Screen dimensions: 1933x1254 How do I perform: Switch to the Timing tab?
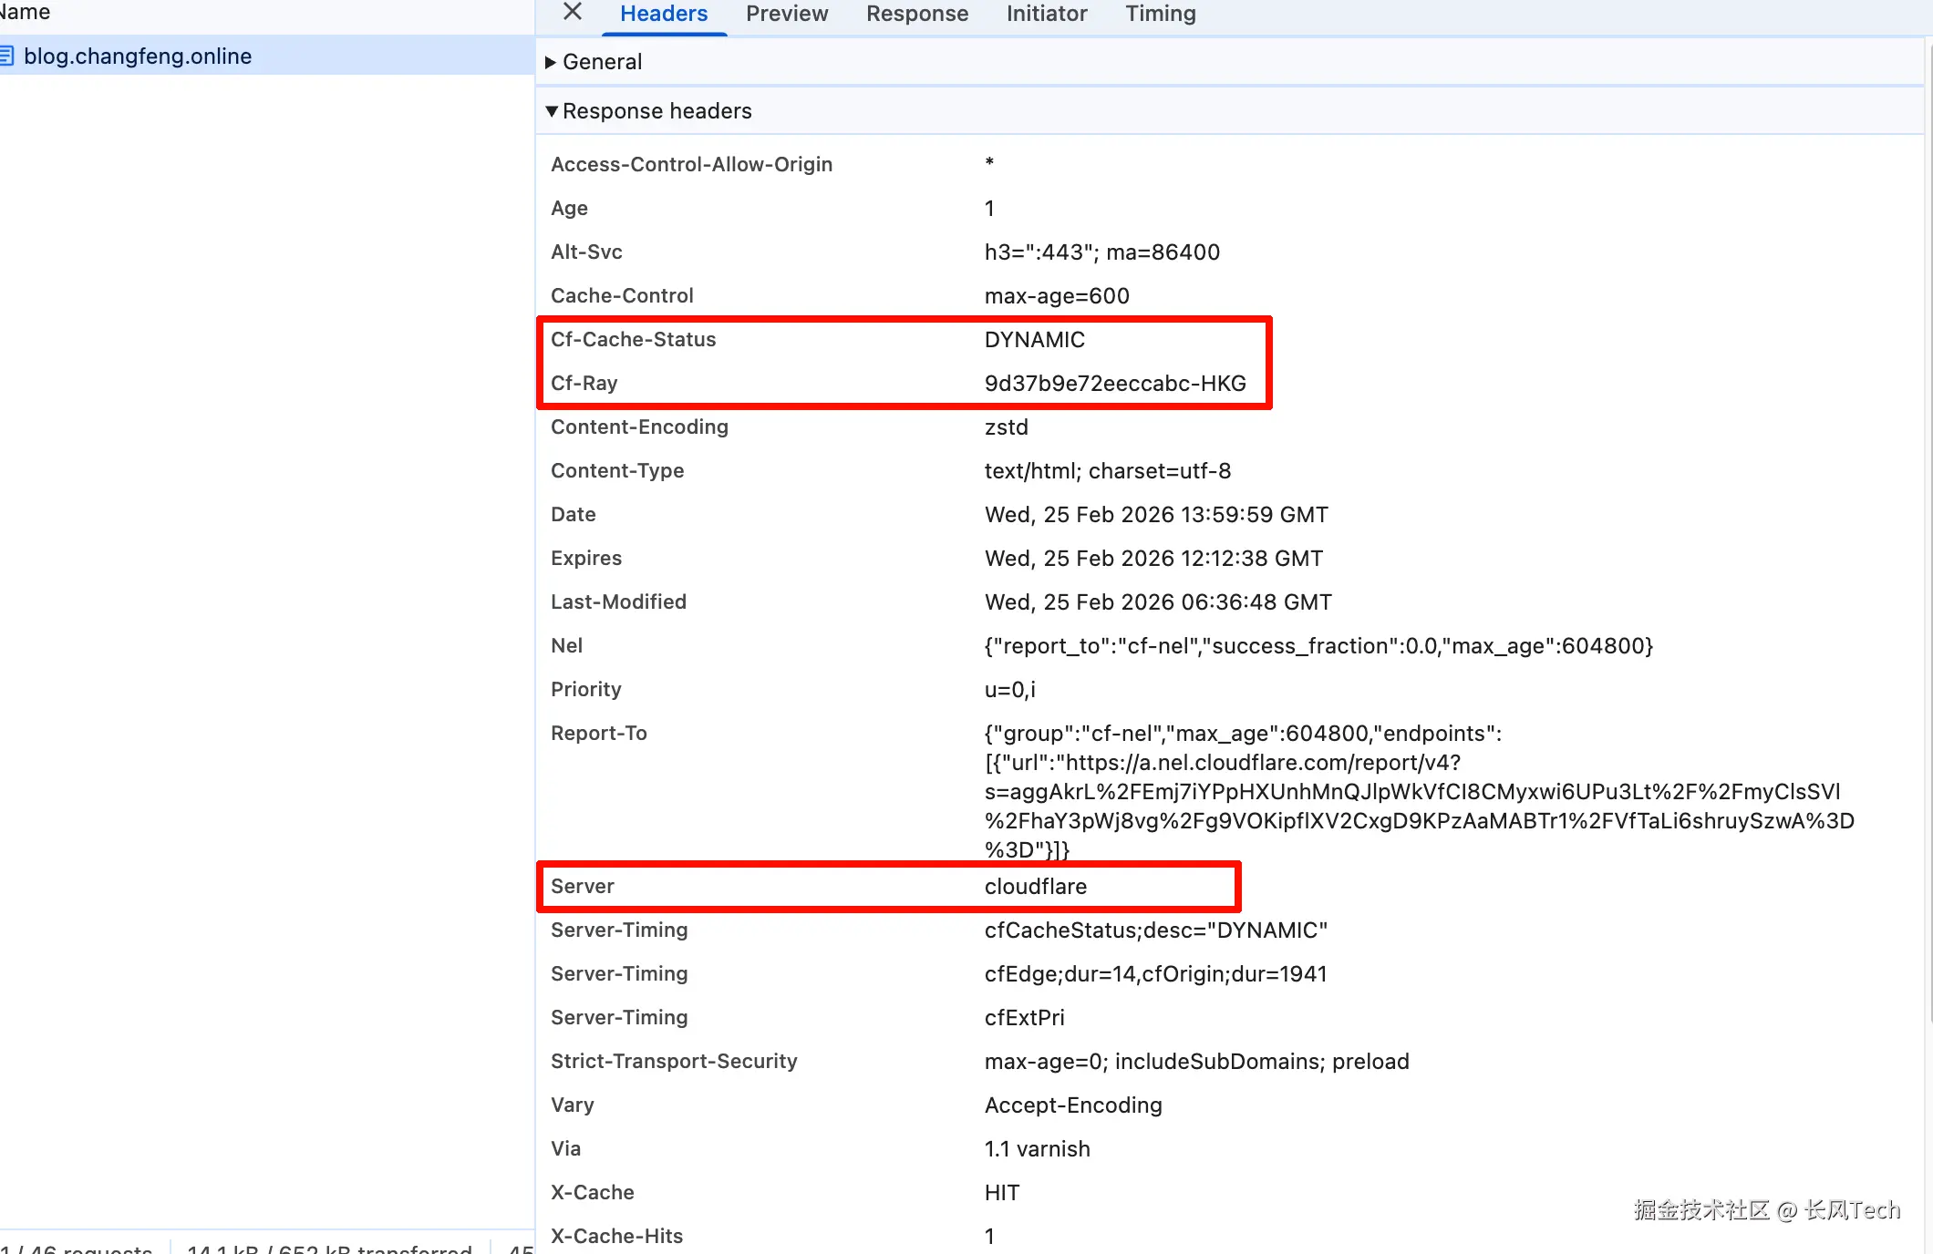(1160, 14)
